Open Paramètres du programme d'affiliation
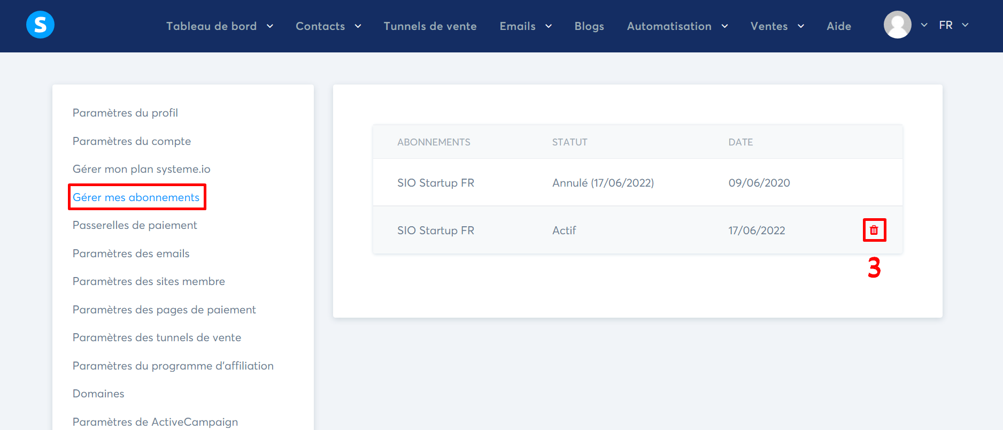This screenshot has width=1003, height=430. pos(173,366)
